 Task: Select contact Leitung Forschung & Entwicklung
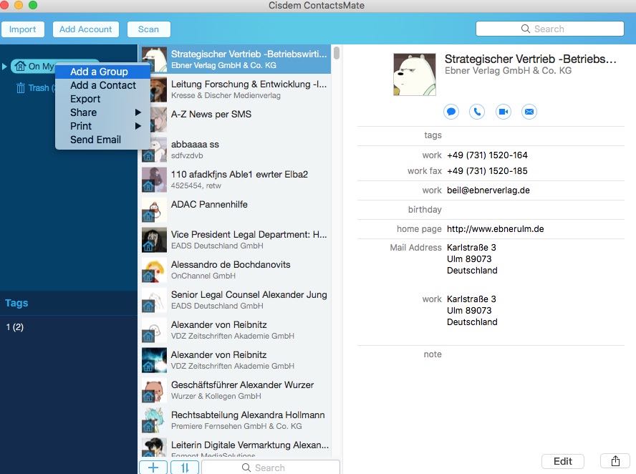[x=235, y=90]
